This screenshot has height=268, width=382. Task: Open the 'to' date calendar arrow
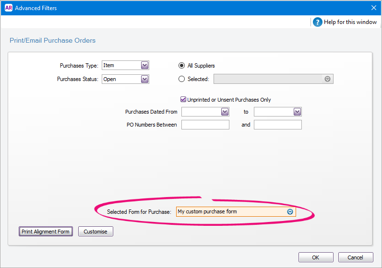click(x=297, y=112)
